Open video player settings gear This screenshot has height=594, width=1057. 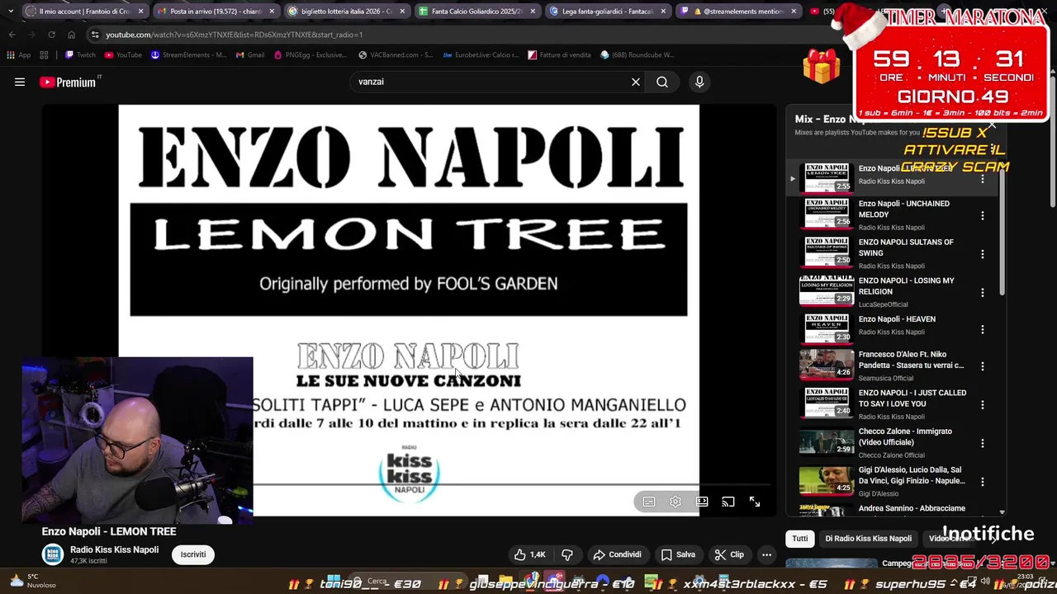[675, 502]
